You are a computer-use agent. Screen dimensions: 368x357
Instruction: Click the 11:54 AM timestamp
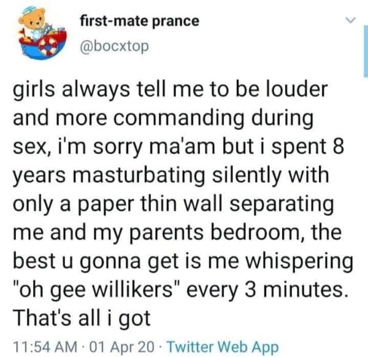point(40,345)
